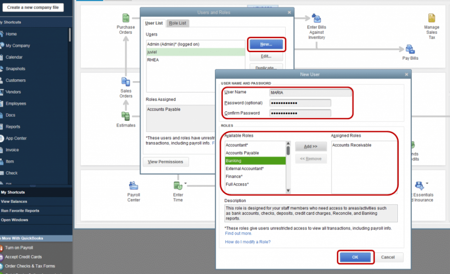Open Docs in sidebar

pyautogui.click(x=10, y=115)
